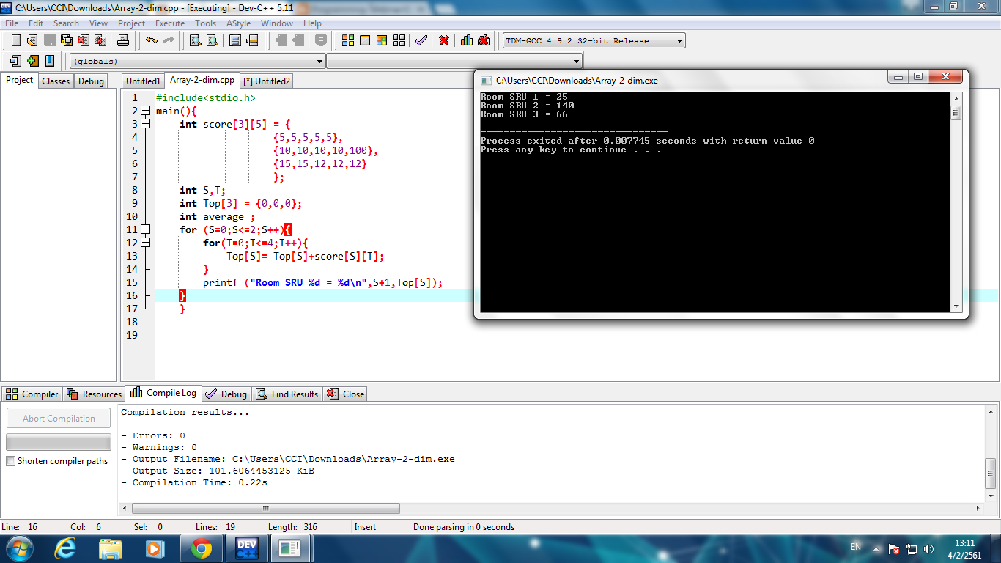The width and height of the screenshot is (1001, 563).
Task: Collapse the inner for loop fold line 12
Action: pos(145,243)
